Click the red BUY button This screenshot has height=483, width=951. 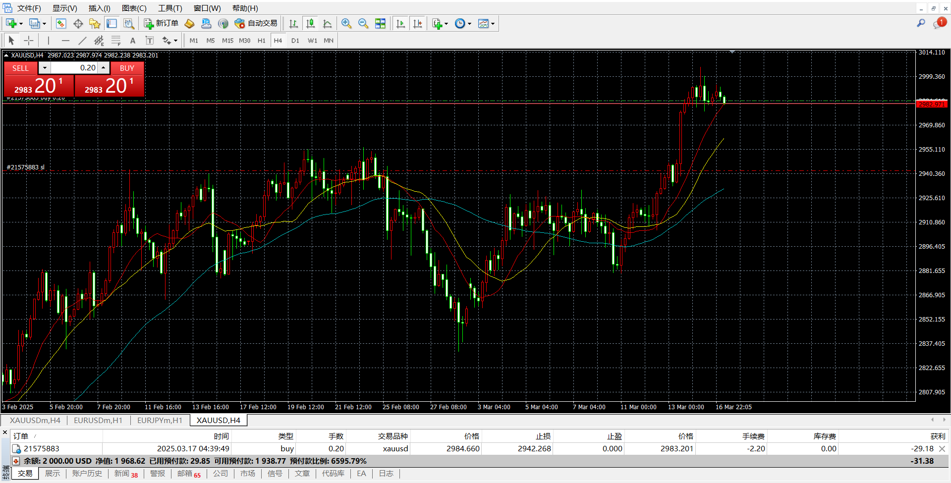[127, 68]
